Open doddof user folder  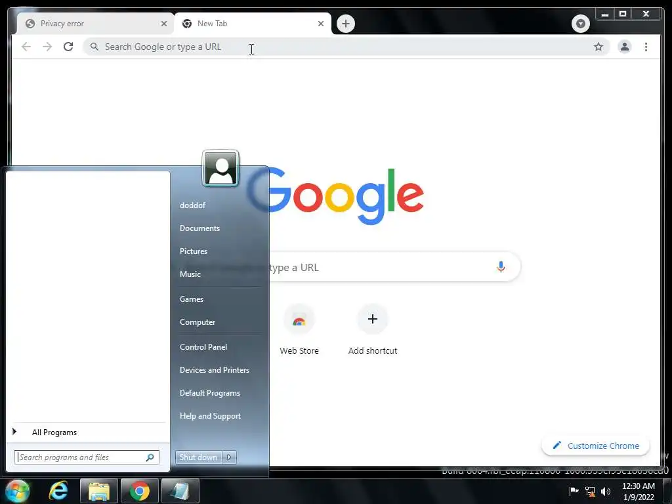pos(192,205)
